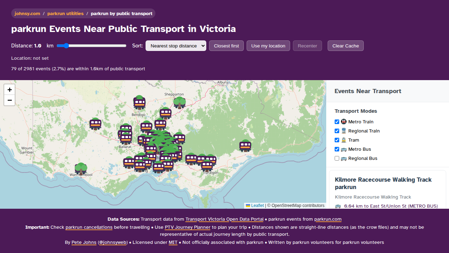This screenshot has width=449, height=253.
Task: Zoom out on the map
Action: (x=9, y=100)
